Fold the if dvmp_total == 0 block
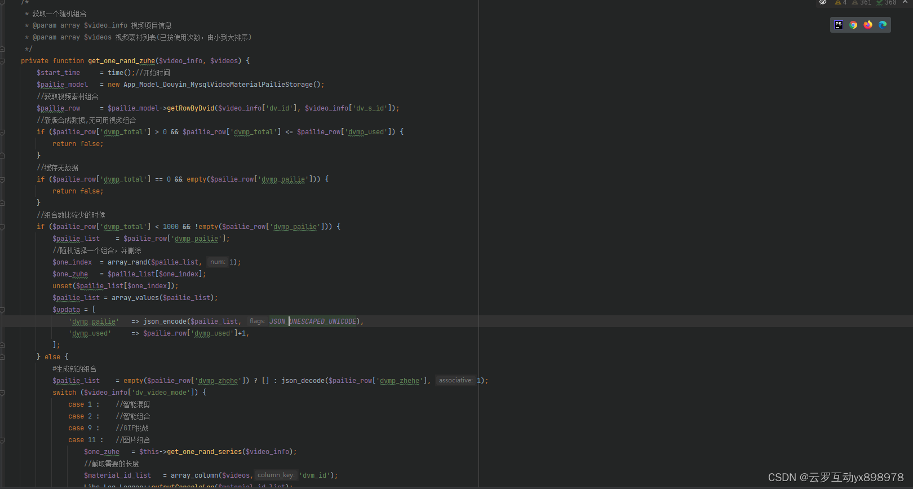The image size is (913, 489). click(x=2, y=179)
